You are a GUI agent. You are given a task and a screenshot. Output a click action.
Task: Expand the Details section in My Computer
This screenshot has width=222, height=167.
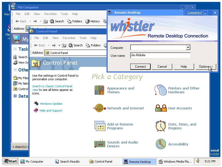(15, 96)
